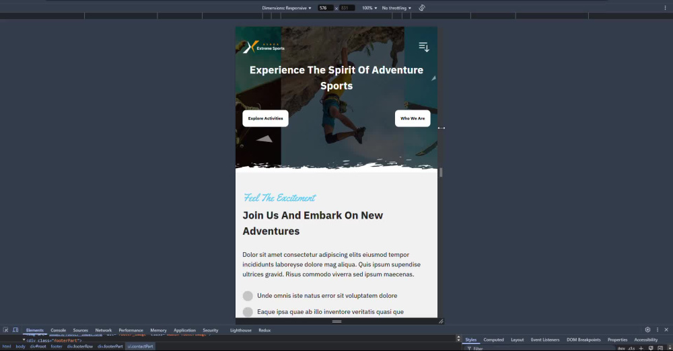Select the Styles sidebar tab

[x=471, y=340]
